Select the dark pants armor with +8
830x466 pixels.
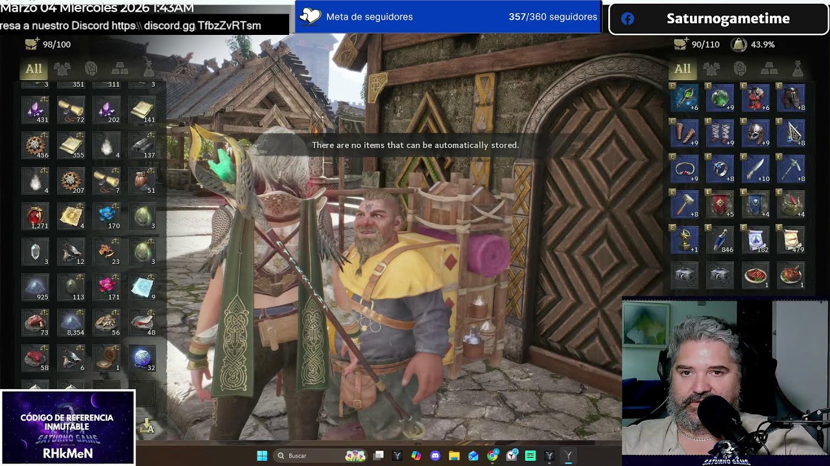tap(791, 98)
